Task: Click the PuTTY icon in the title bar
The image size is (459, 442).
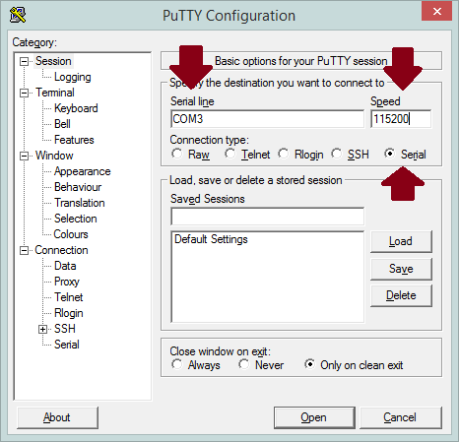Action: pos(18,15)
